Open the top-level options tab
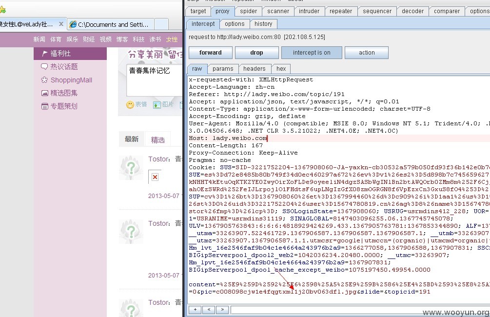The height and width of the screenshot is (317, 490). [479, 11]
